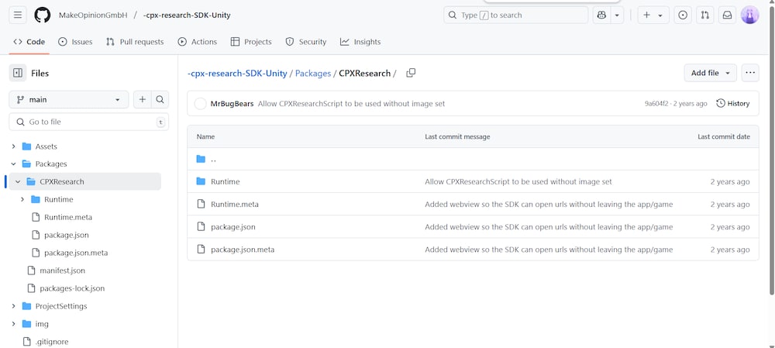
Task: Click file icon beside Runtime.meta in list
Action: point(201,204)
